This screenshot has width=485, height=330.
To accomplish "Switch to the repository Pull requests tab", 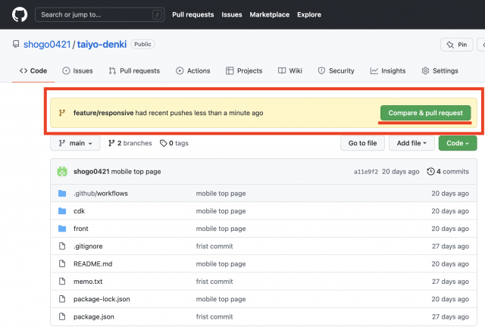I will tap(134, 70).
